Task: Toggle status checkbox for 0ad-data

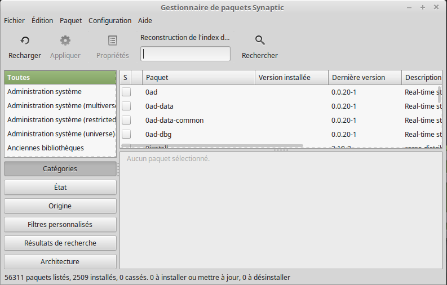Action: coord(126,106)
